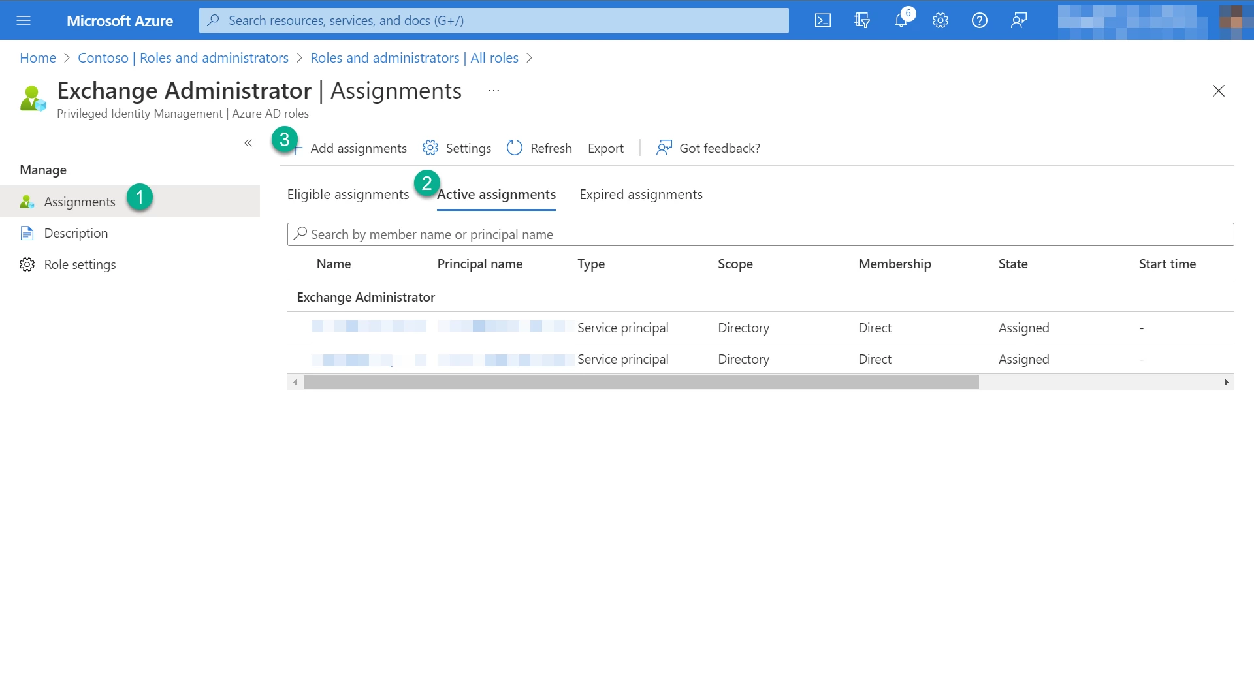The image size is (1254, 675).
Task: Open the Help question mark icon
Action: tap(979, 20)
